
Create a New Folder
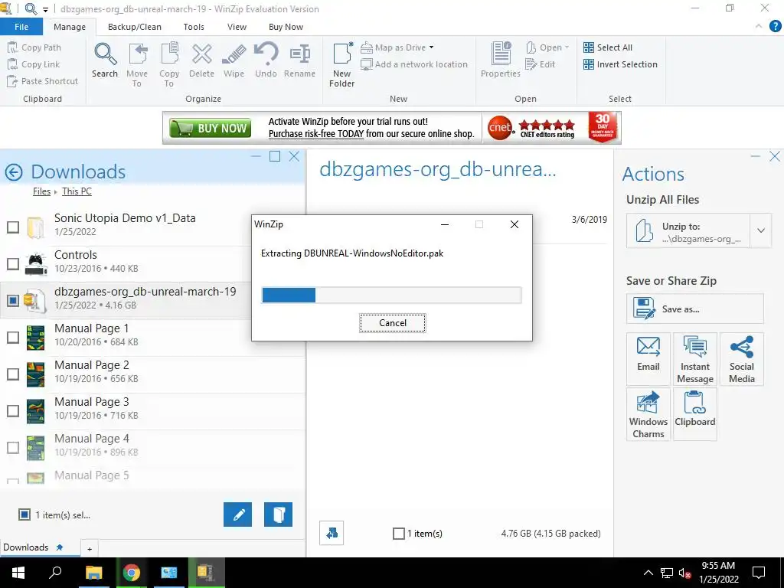coord(342,65)
